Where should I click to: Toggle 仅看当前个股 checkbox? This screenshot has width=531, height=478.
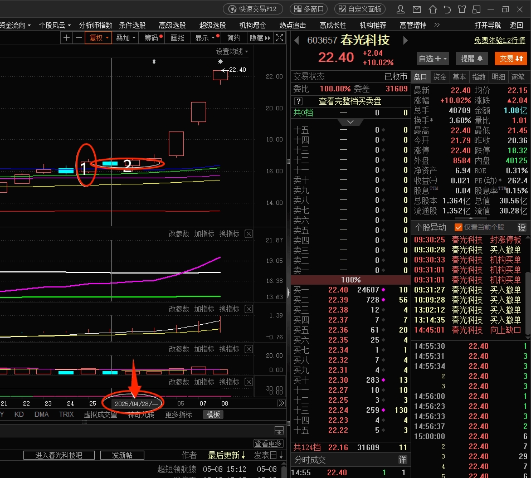point(458,227)
